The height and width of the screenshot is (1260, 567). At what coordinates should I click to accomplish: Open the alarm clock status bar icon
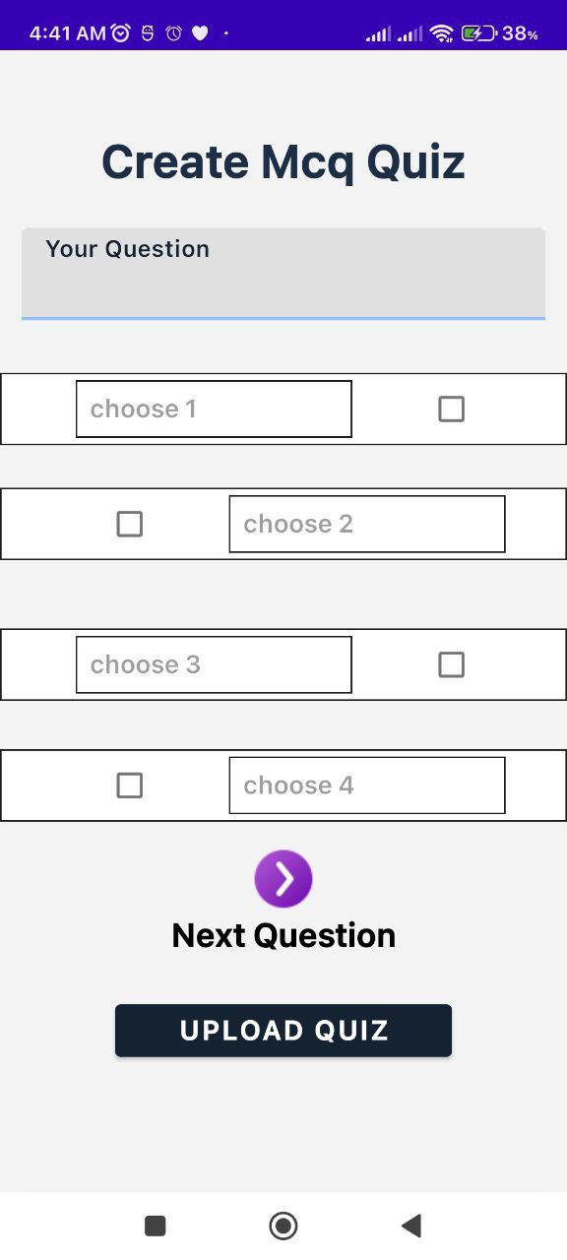coord(122,31)
